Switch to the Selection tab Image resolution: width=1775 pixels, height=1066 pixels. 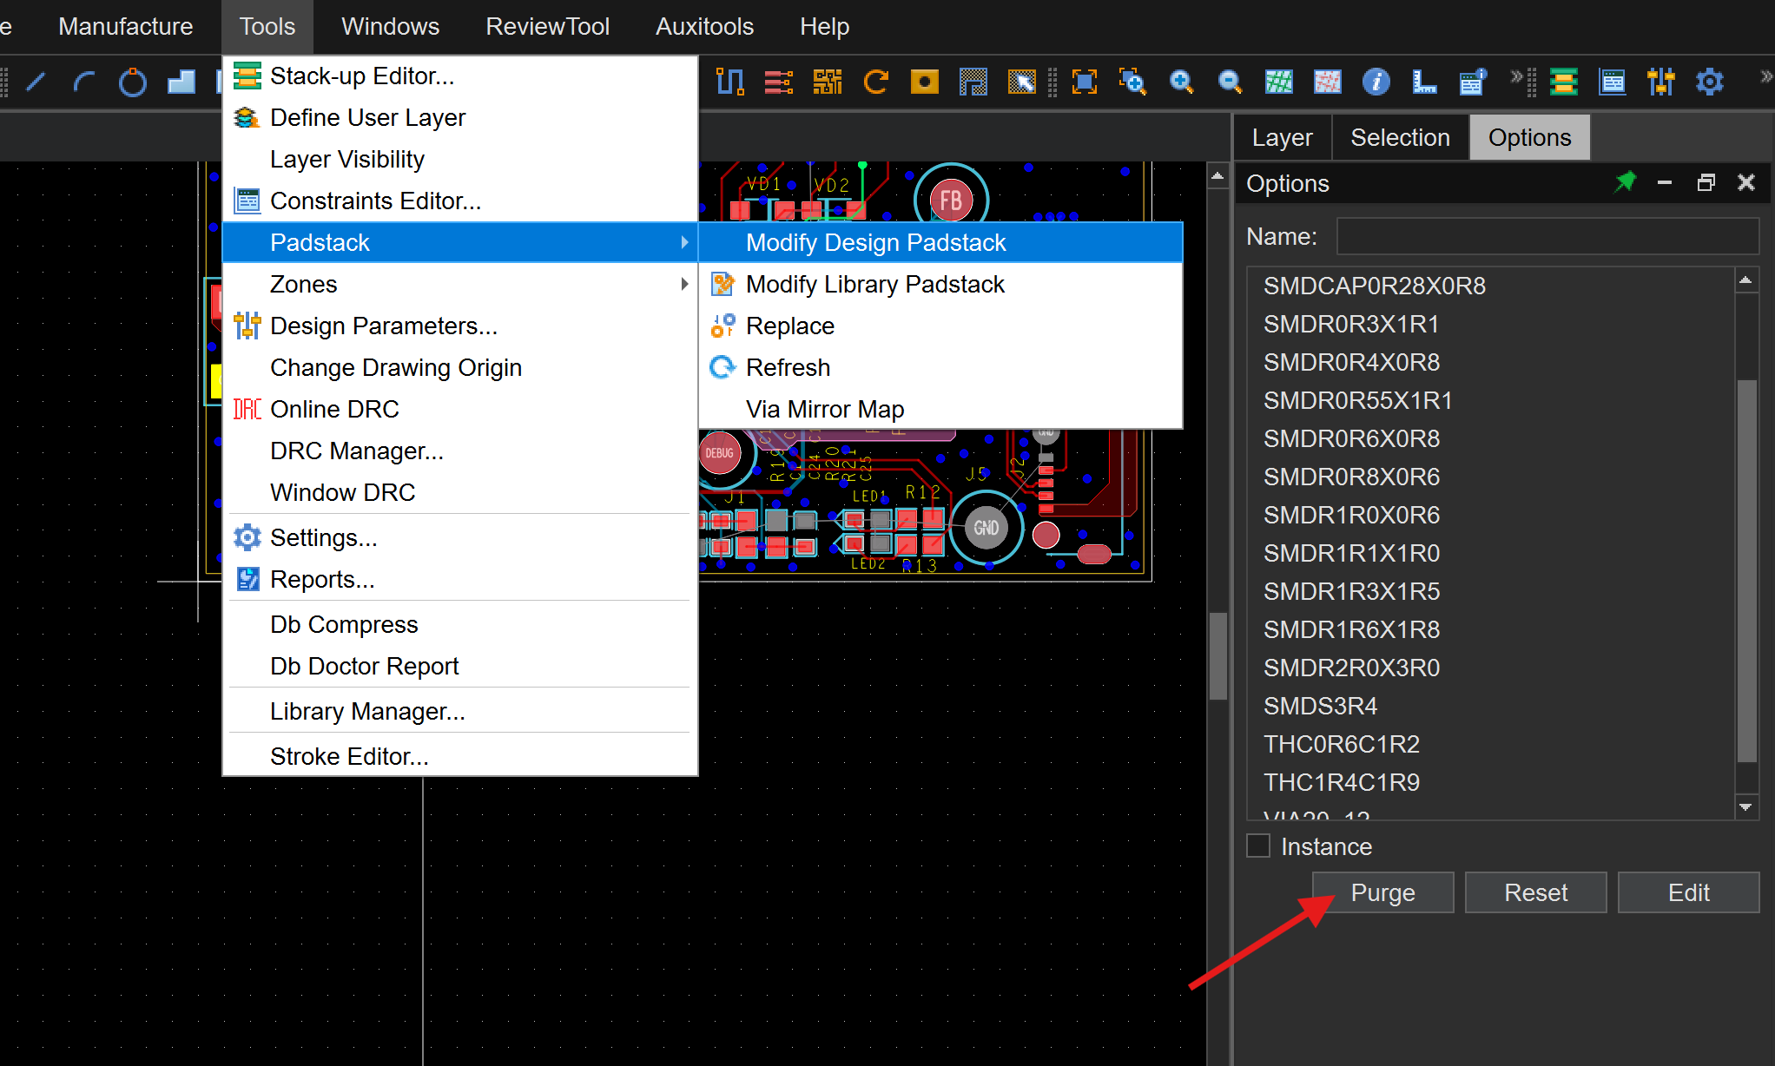coord(1400,137)
